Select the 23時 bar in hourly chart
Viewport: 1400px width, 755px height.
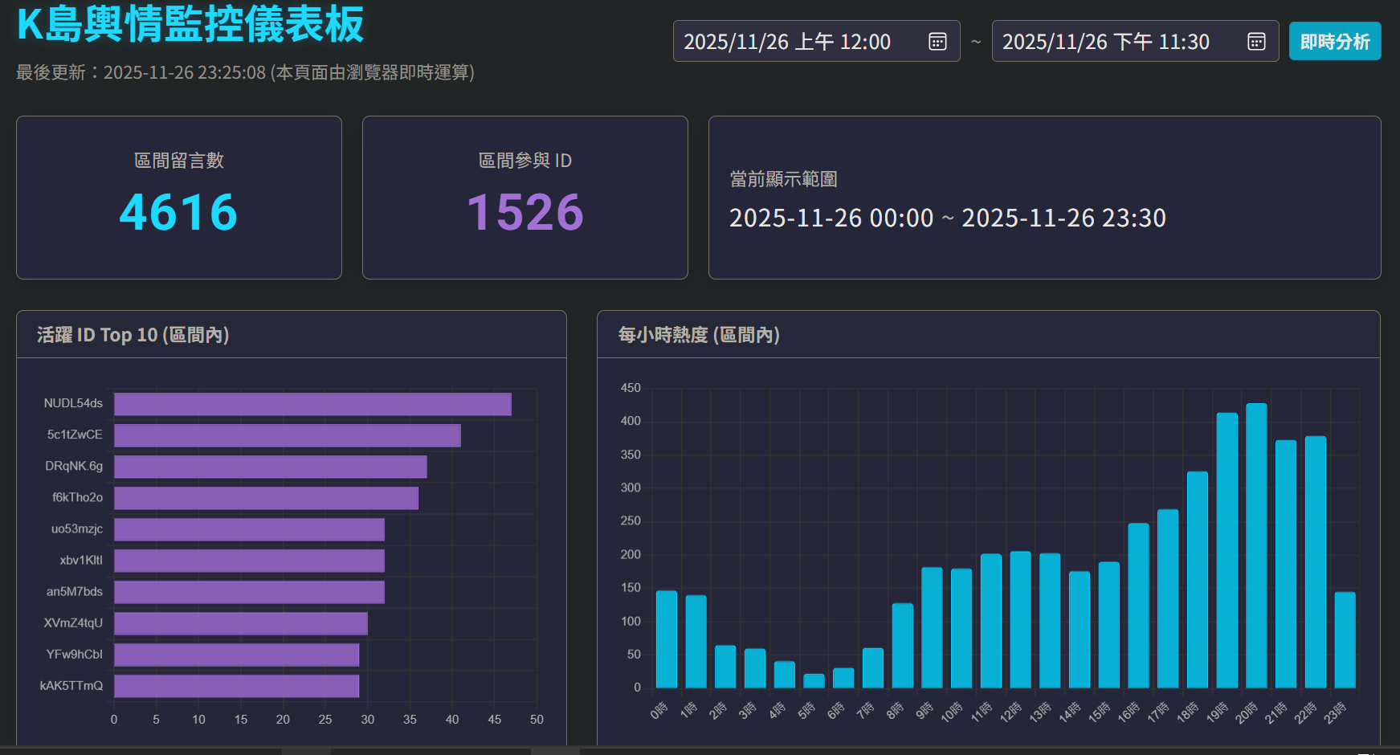pos(1345,640)
